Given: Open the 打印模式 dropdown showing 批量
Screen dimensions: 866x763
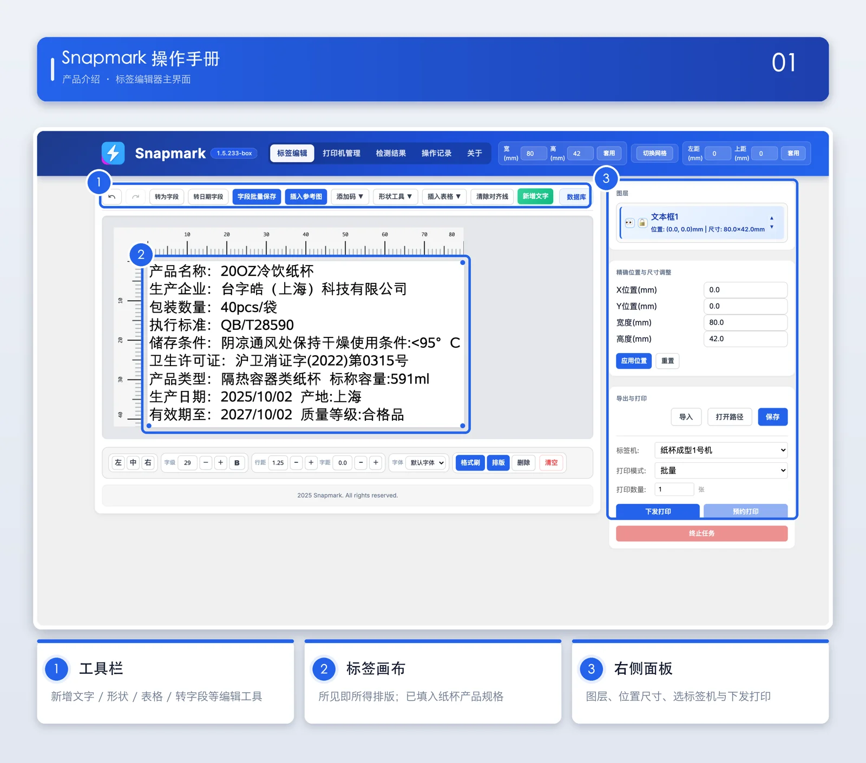Looking at the screenshot, I should pos(721,470).
